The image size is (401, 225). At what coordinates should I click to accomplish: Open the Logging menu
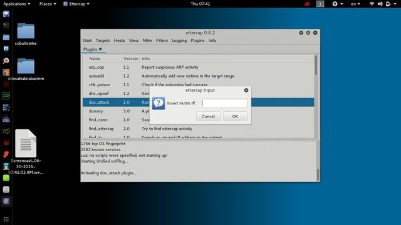pos(179,41)
